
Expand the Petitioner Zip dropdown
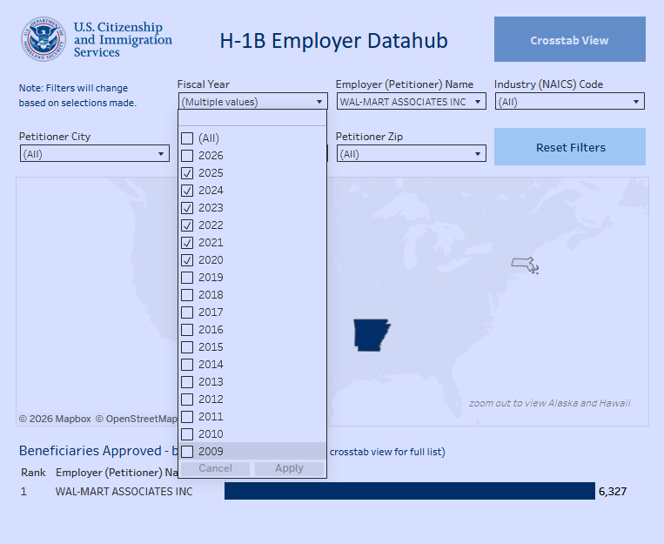(411, 154)
